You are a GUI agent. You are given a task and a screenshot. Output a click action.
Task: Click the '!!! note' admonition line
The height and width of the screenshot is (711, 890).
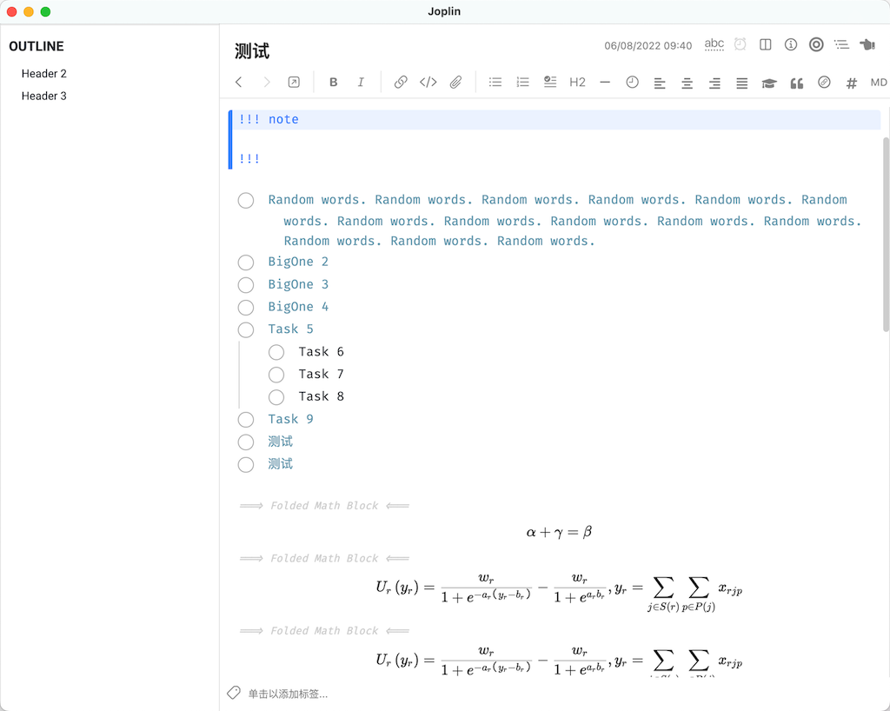555,120
